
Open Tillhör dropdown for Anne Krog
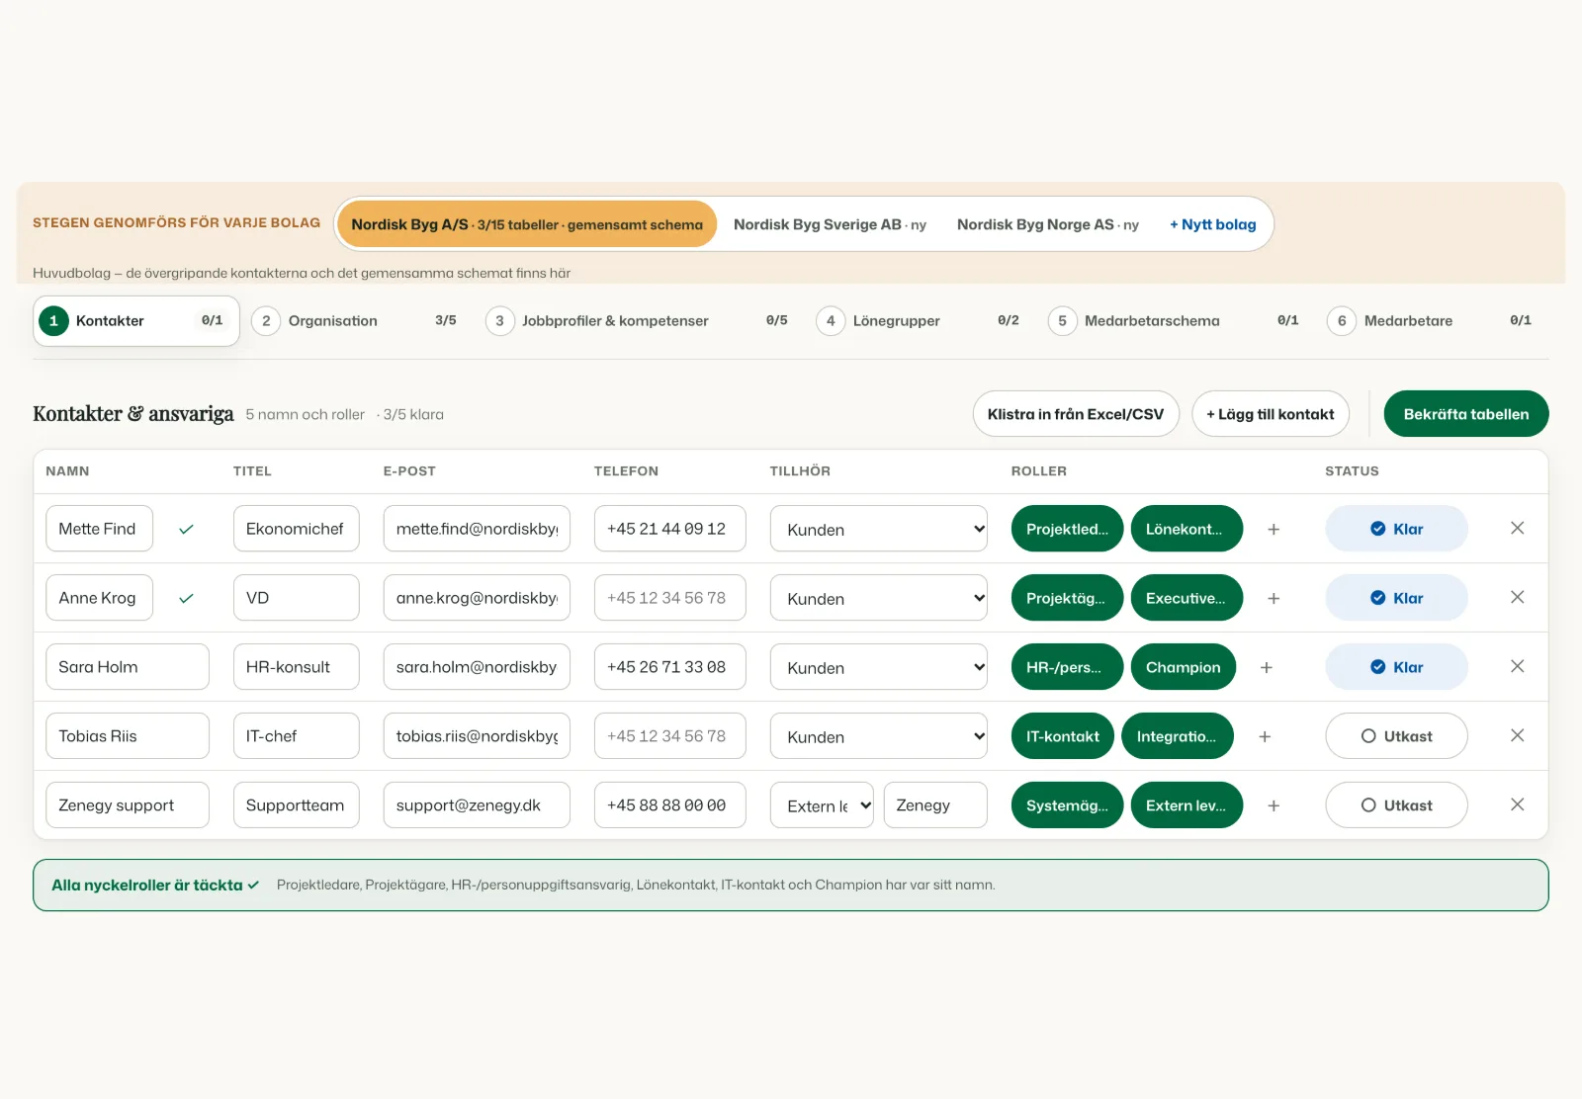[878, 598]
